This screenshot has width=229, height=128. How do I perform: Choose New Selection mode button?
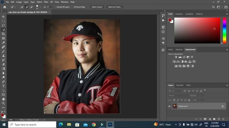[21, 7]
